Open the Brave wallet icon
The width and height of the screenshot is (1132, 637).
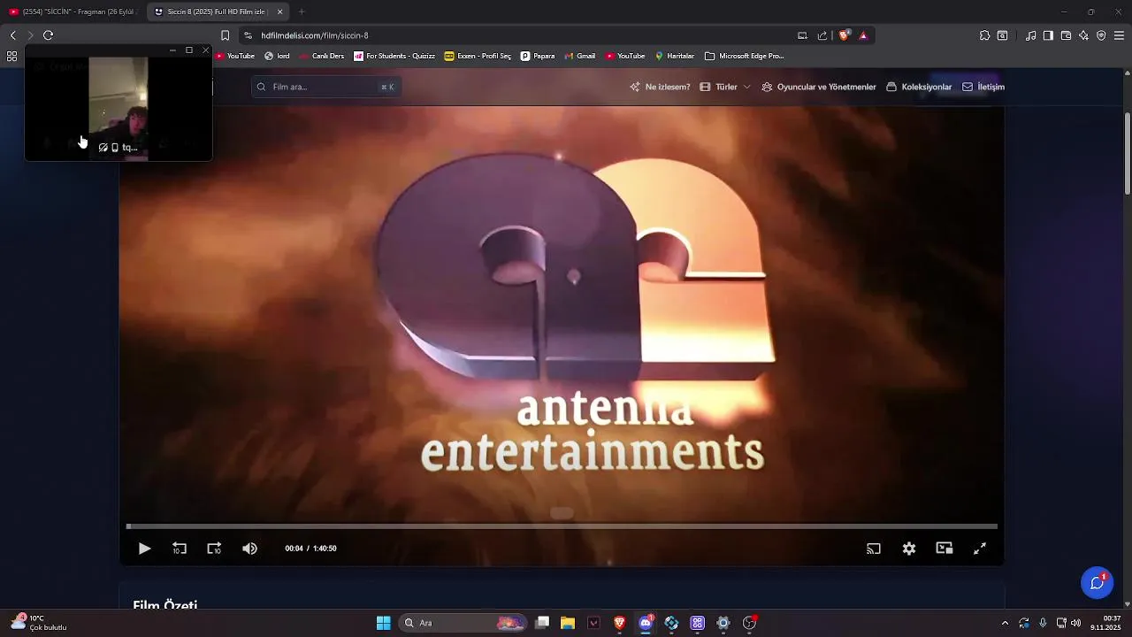1066,35
